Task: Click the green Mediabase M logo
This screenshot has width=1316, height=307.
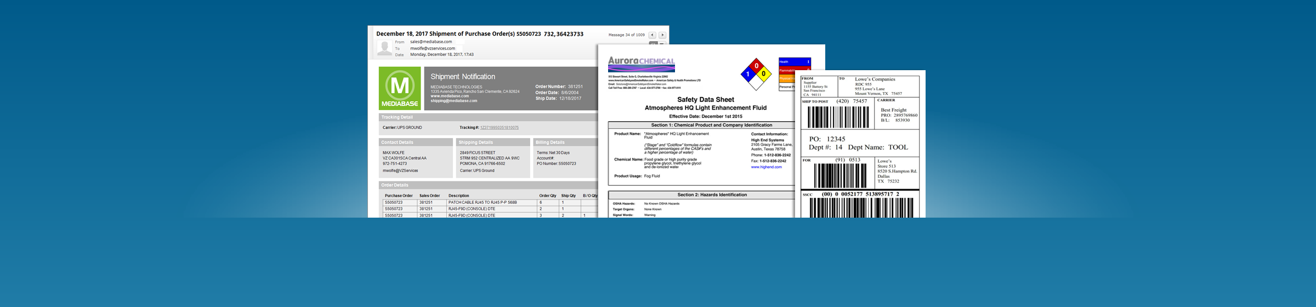Action: [400, 88]
